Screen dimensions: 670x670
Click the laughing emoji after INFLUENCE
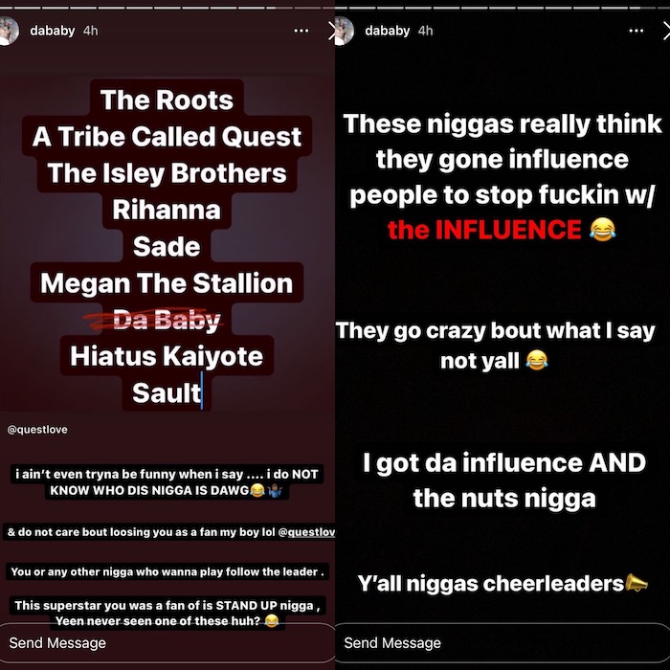click(x=602, y=229)
